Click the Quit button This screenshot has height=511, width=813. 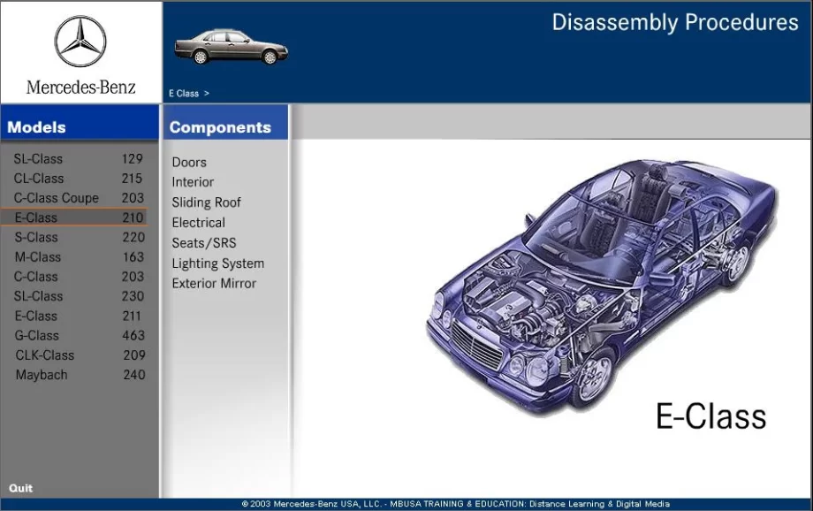coord(20,488)
